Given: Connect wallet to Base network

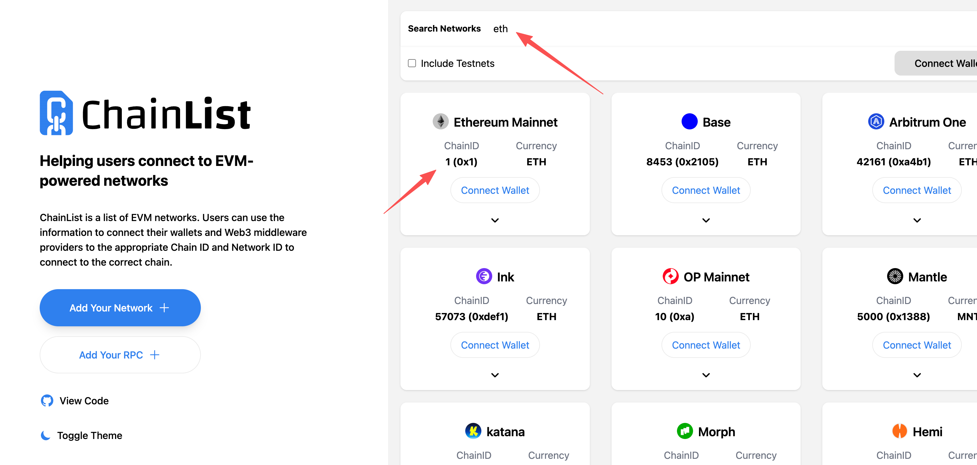Looking at the screenshot, I should coord(706,190).
